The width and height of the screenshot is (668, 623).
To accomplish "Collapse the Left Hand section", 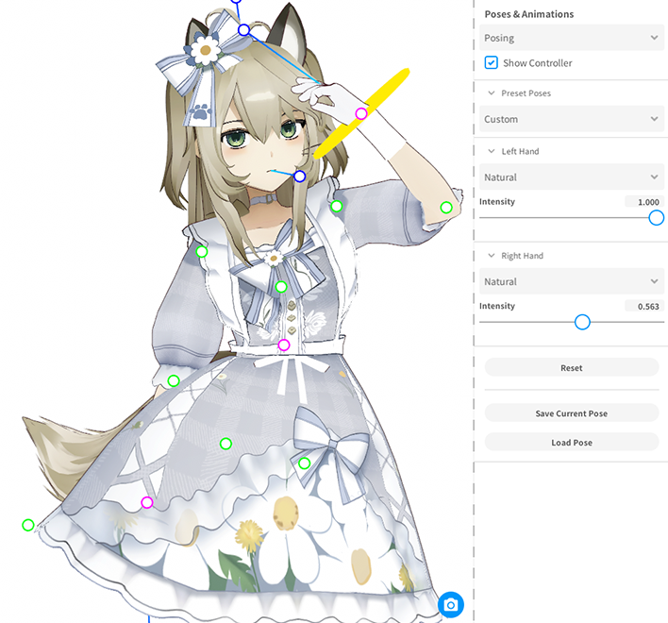I will coord(492,151).
